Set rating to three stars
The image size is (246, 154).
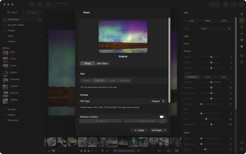(89, 151)
